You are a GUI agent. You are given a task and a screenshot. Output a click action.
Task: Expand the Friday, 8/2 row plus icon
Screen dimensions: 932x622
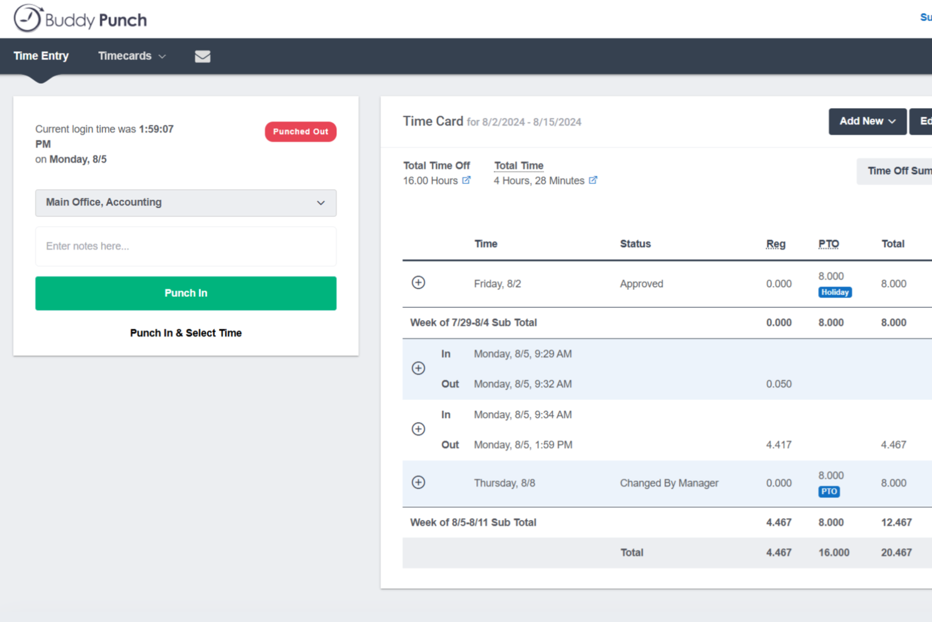pos(418,282)
